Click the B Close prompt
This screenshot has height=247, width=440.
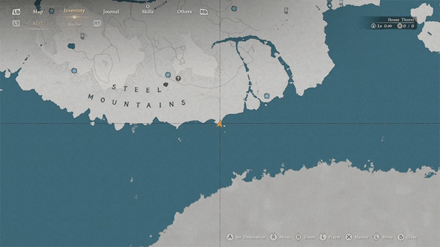click(x=407, y=237)
